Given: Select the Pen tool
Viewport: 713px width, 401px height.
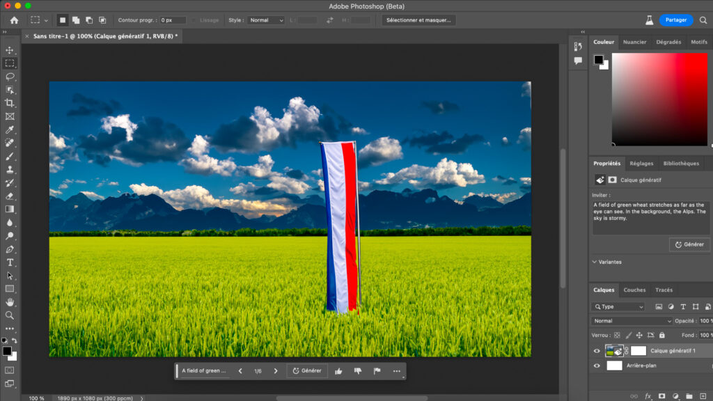Looking at the screenshot, I should tap(10, 249).
